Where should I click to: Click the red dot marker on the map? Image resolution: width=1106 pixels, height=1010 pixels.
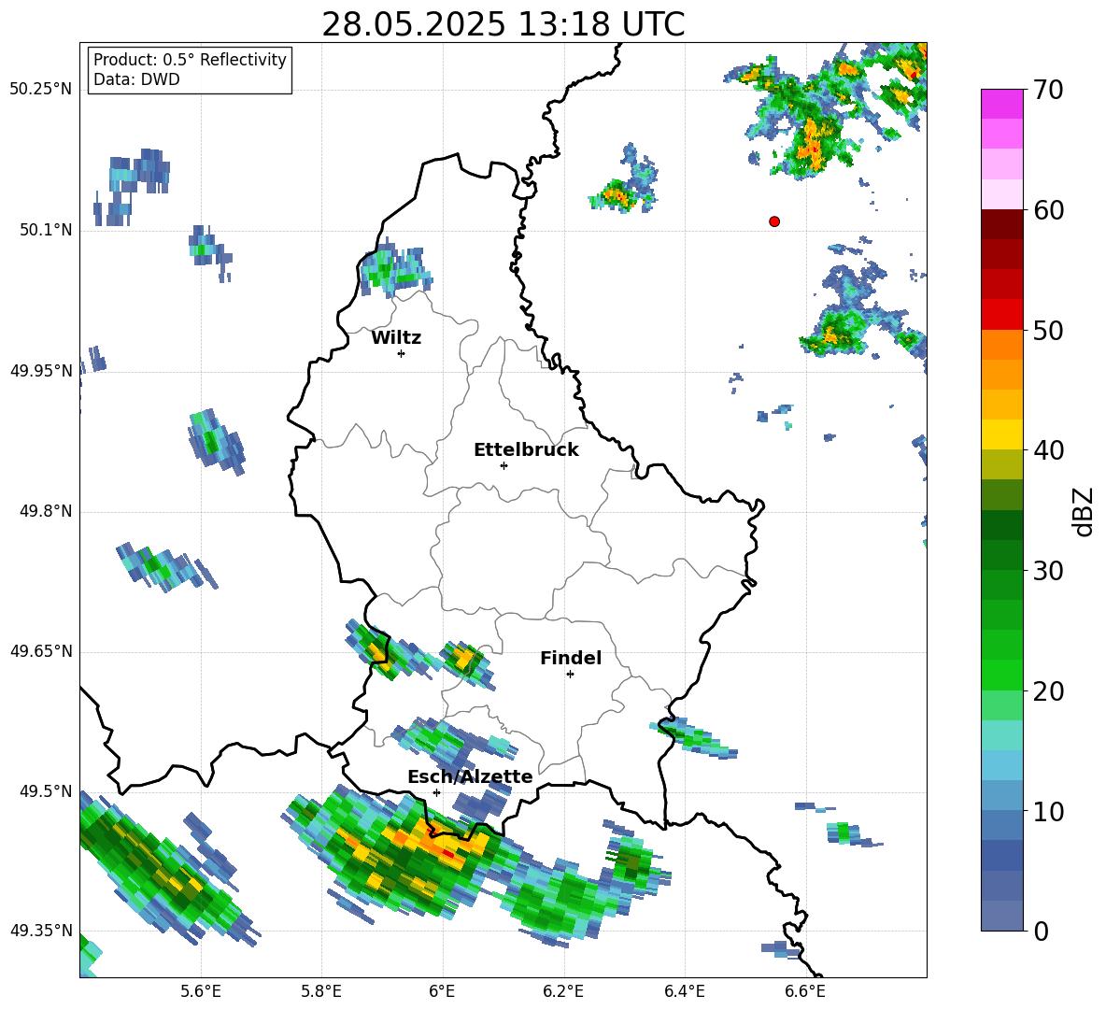click(x=773, y=221)
